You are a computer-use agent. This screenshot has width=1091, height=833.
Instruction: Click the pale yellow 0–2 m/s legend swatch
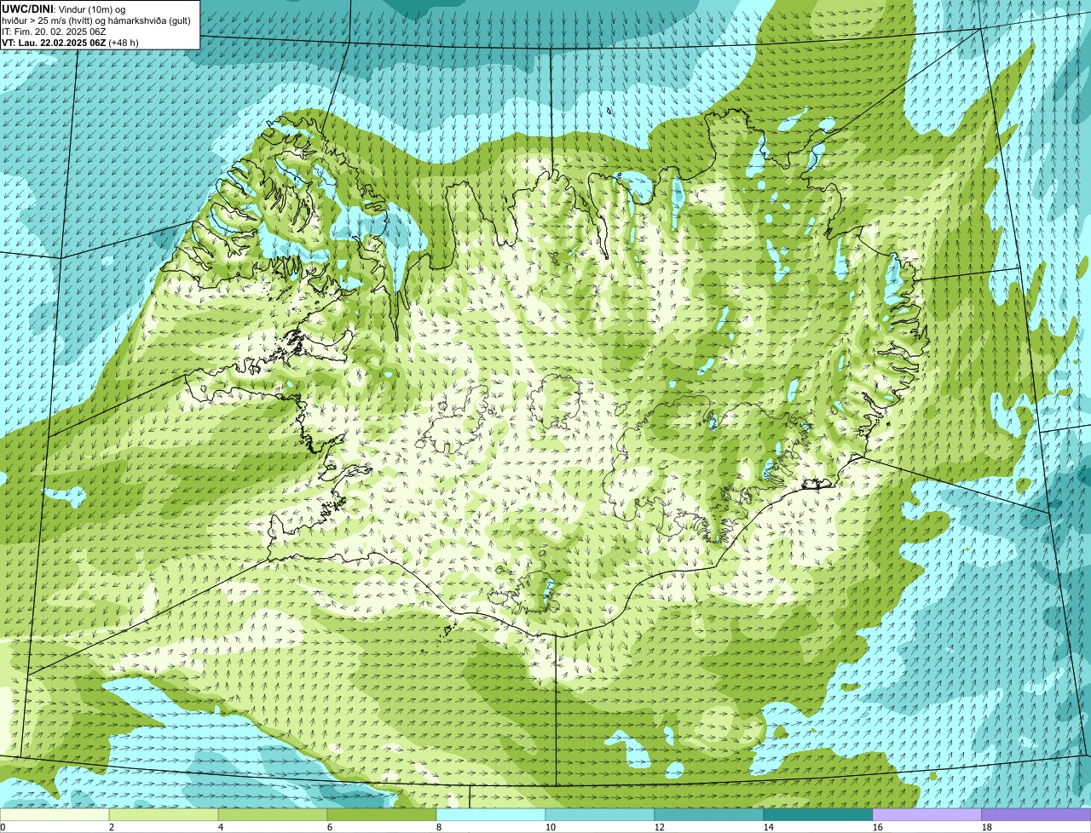(x=55, y=815)
